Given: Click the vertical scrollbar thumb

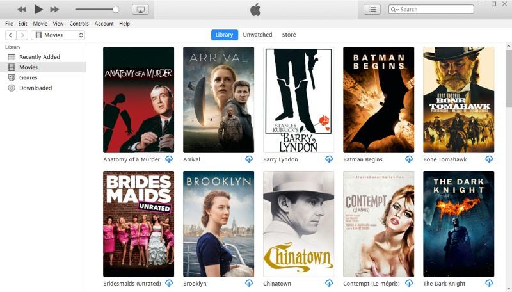Looking at the screenshot, I should point(508,79).
